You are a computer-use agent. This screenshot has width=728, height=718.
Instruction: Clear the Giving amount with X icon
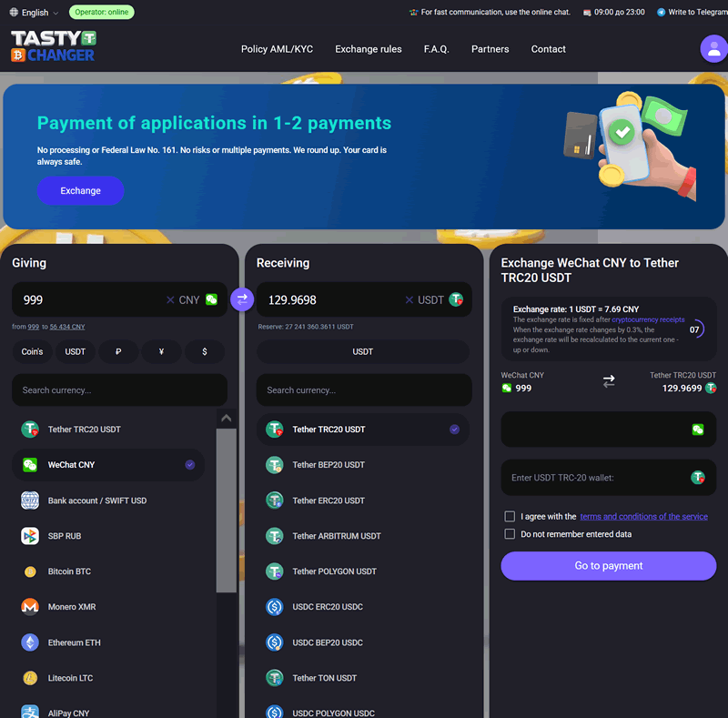coord(170,299)
